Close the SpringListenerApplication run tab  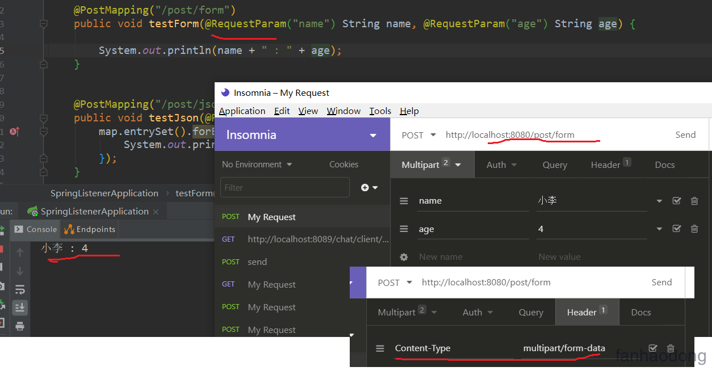coord(157,212)
